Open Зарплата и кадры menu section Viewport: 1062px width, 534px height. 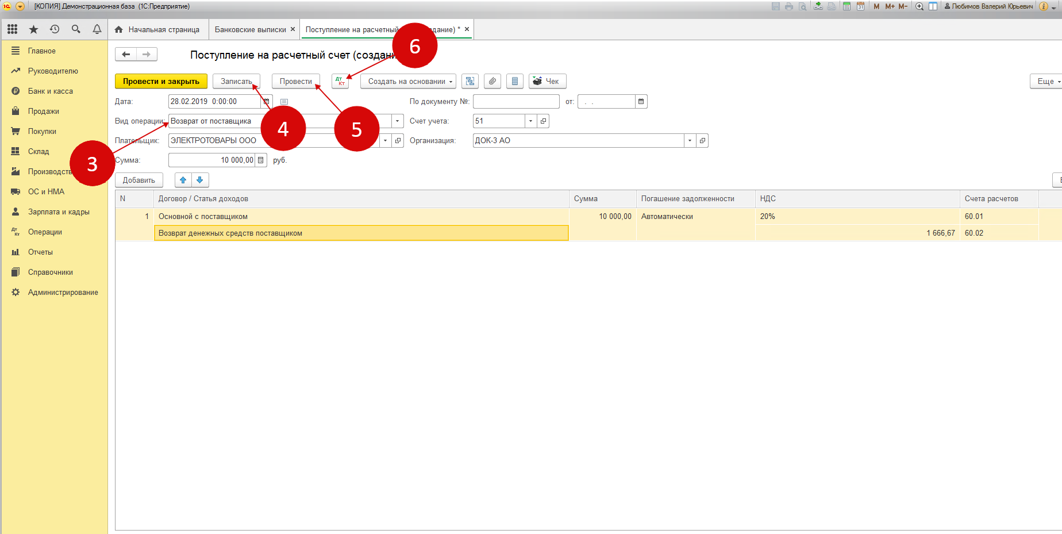(x=59, y=212)
